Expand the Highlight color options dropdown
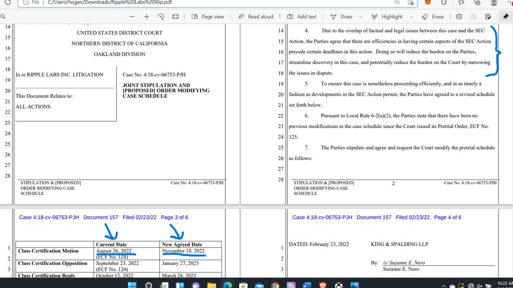 coord(411,17)
